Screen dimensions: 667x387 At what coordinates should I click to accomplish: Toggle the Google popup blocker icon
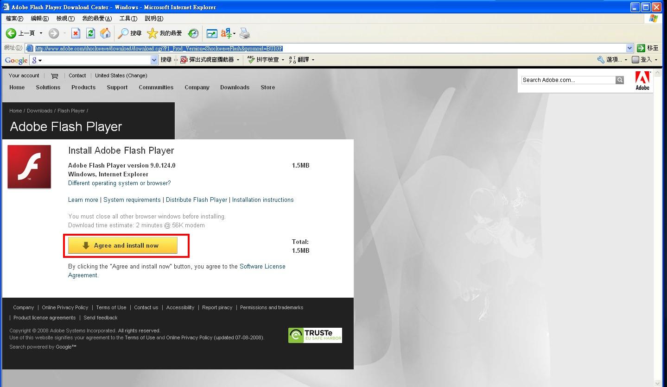(x=184, y=60)
